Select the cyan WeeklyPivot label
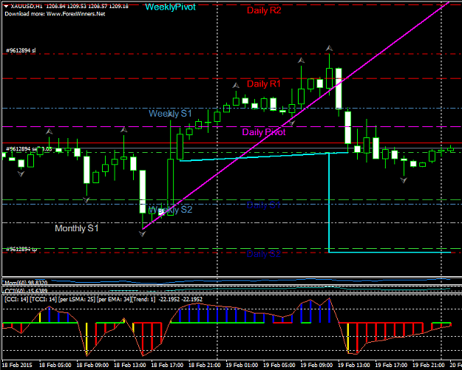Image resolution: width=462 pixels, height=370 pixels. point(170,7)
